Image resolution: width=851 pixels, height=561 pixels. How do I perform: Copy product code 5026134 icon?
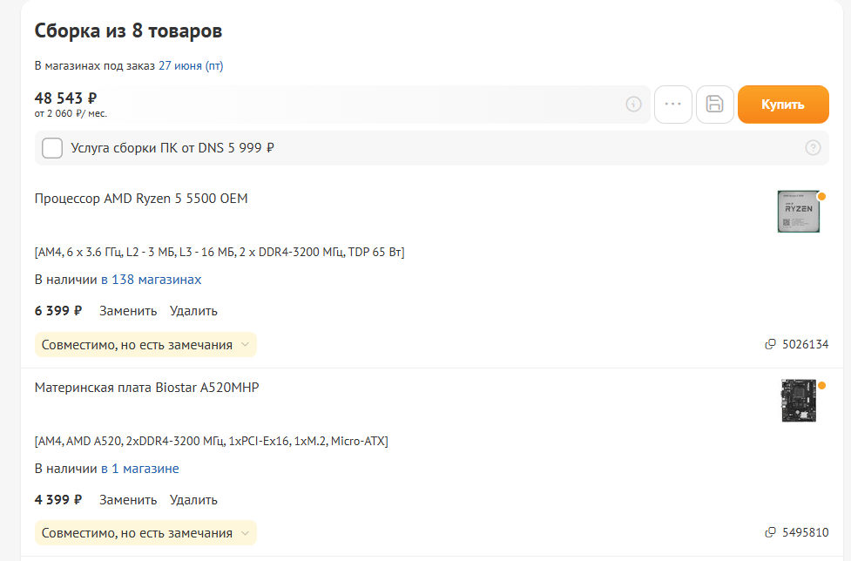pyautogui.click(x=770, y=345)
